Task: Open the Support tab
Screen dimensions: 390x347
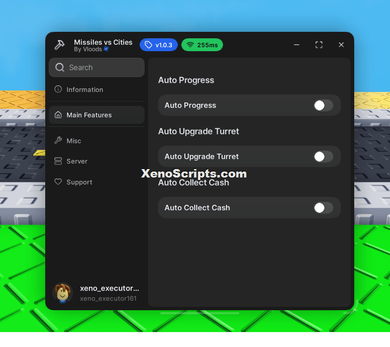Action: click(x=96, y=182)
